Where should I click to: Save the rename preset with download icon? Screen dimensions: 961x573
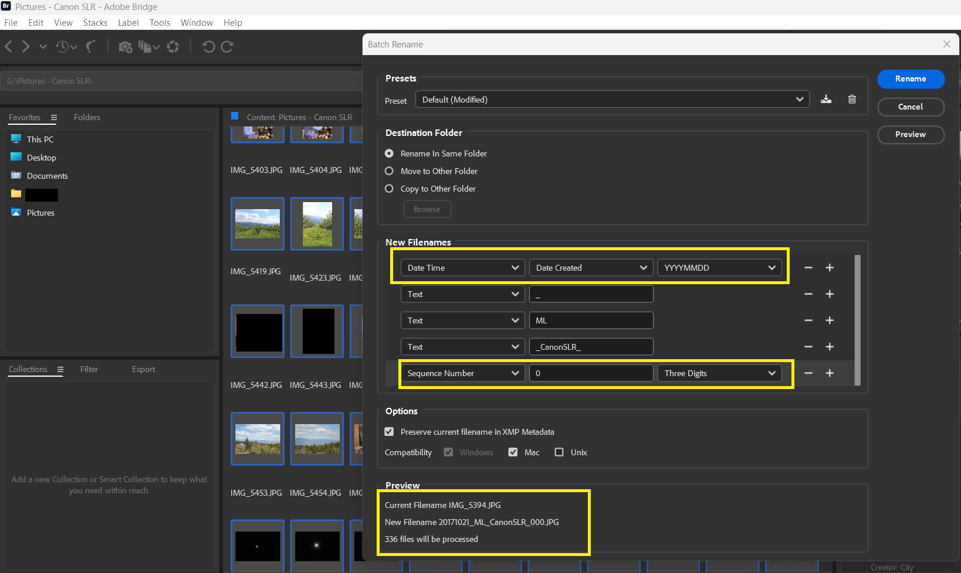pos(826,99)
